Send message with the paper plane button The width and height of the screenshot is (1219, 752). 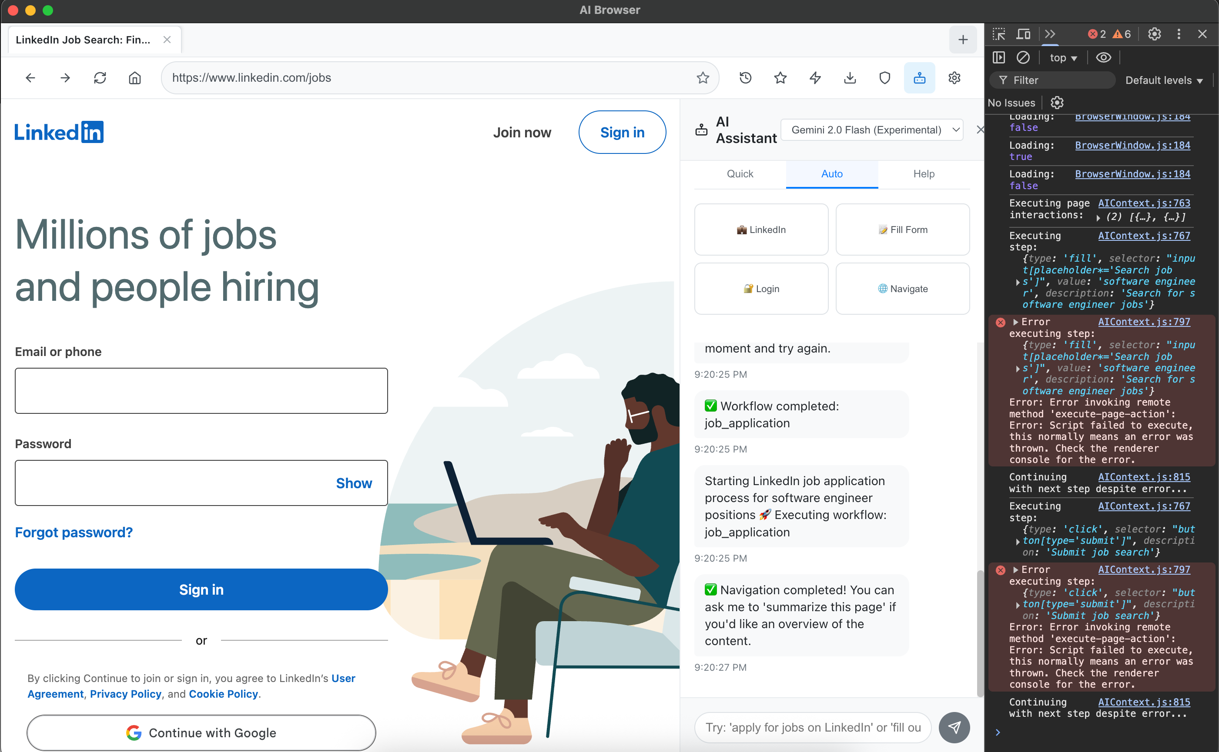click(x=954, y=727)
